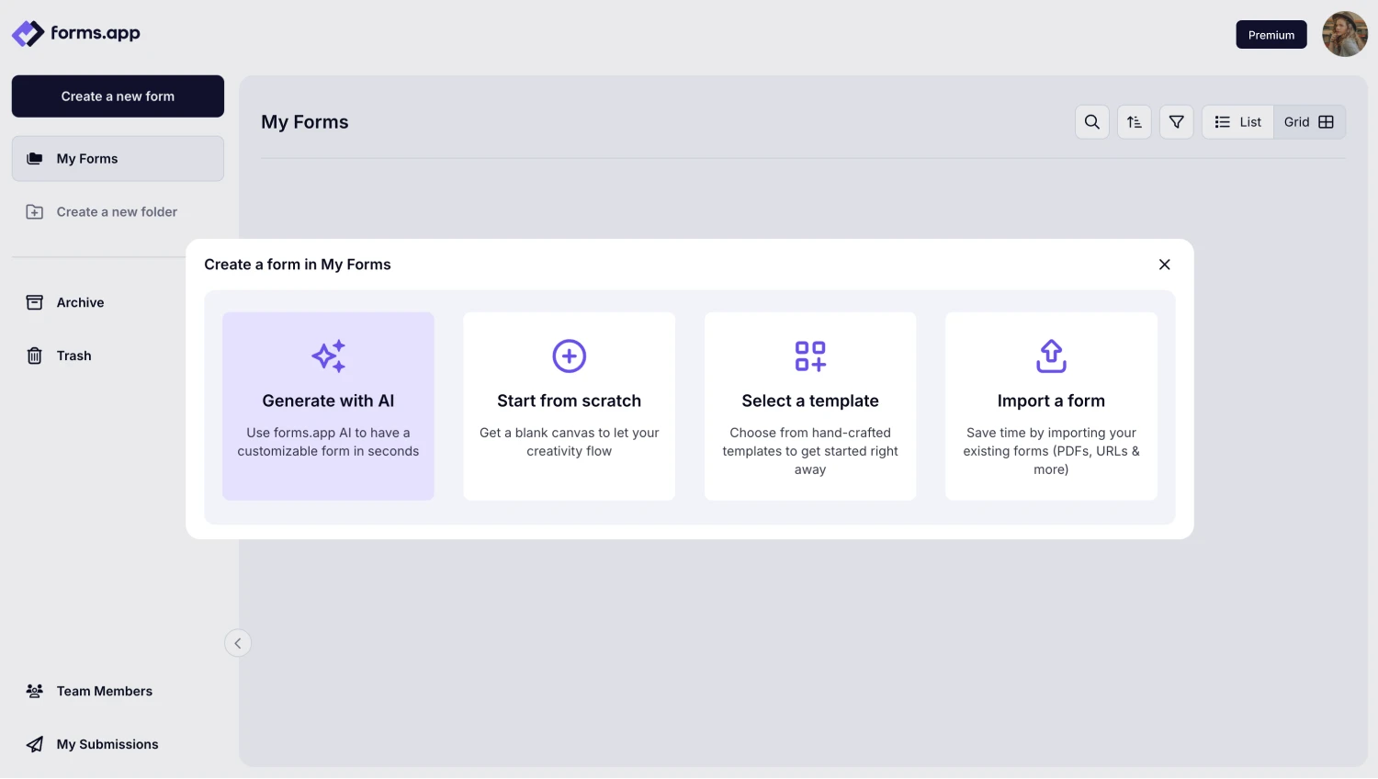Screen dimensions: 1378x779
Task: Choose the Start from scratch card
Action: 569,406
